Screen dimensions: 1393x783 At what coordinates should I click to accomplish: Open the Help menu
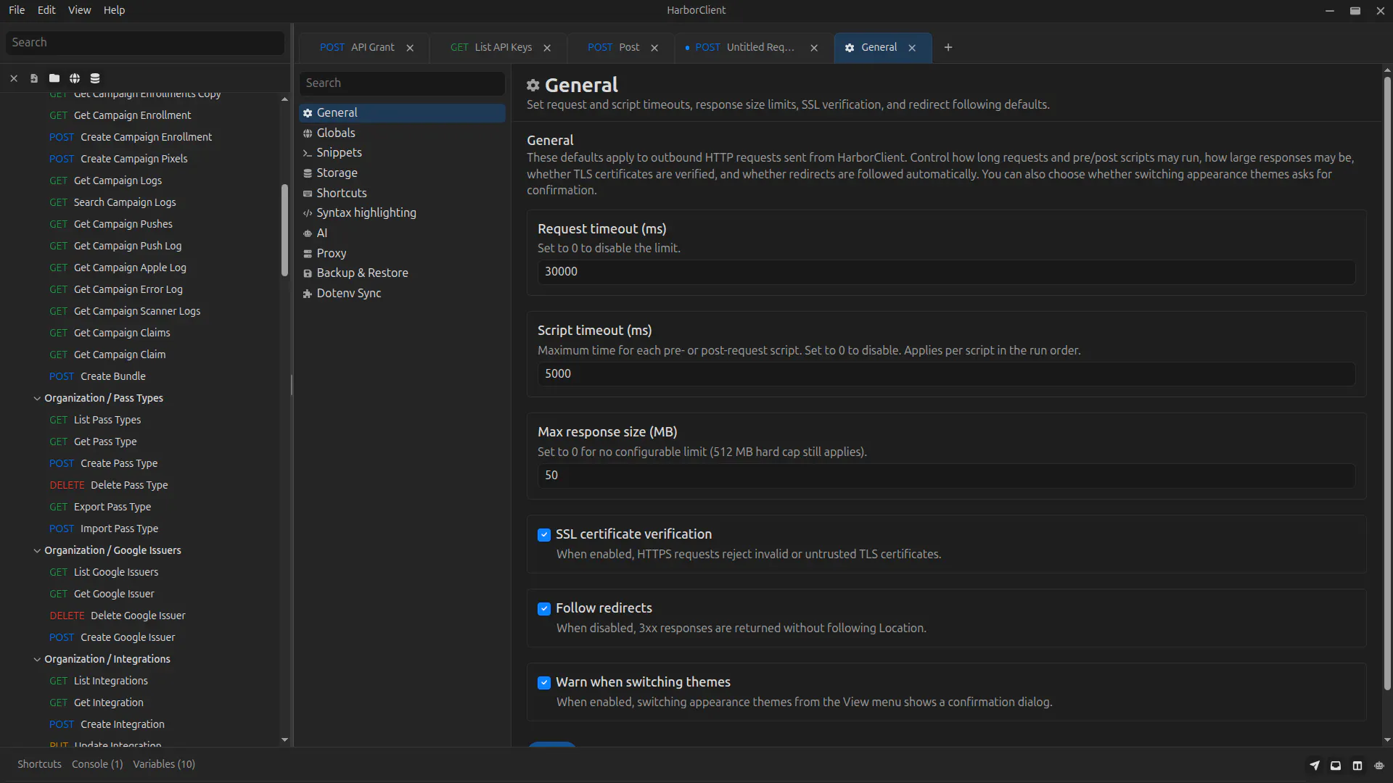114,10
